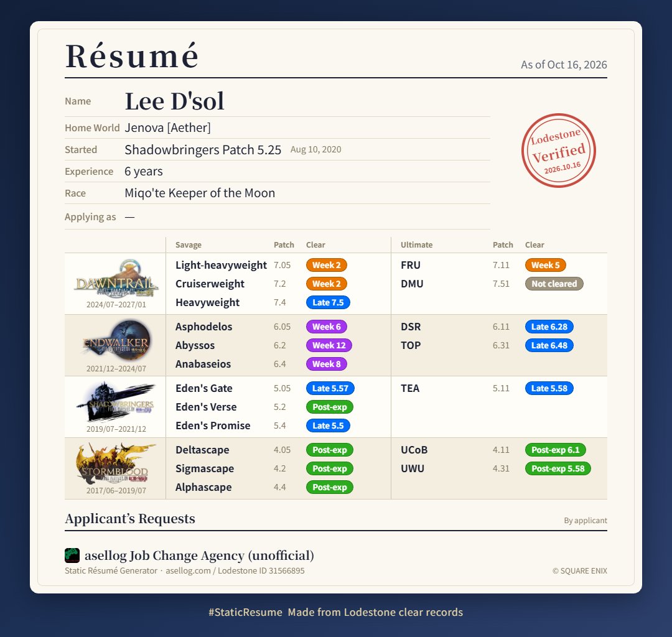Click the Eden's Promise raid name
The image size is (672, 637).
point(213,426)
